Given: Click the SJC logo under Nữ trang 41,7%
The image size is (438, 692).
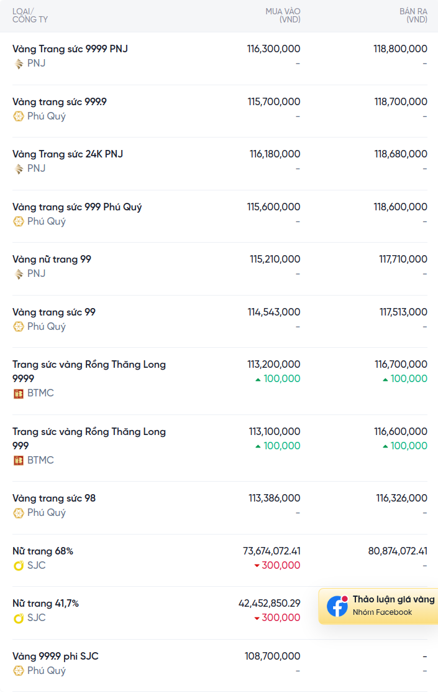Looking at the screenshot, I should [x=19, y=618].
